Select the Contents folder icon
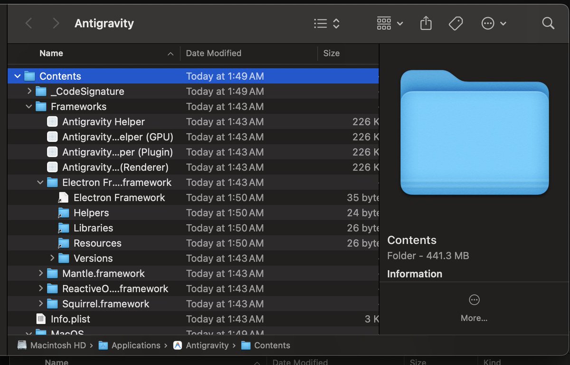570x365 pixels. tap(30, 76)
